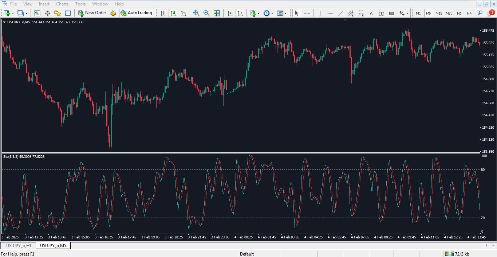Viewport: 497px width, 257px height.
Task: Open the Charts menu
Action: click(62, 4)
